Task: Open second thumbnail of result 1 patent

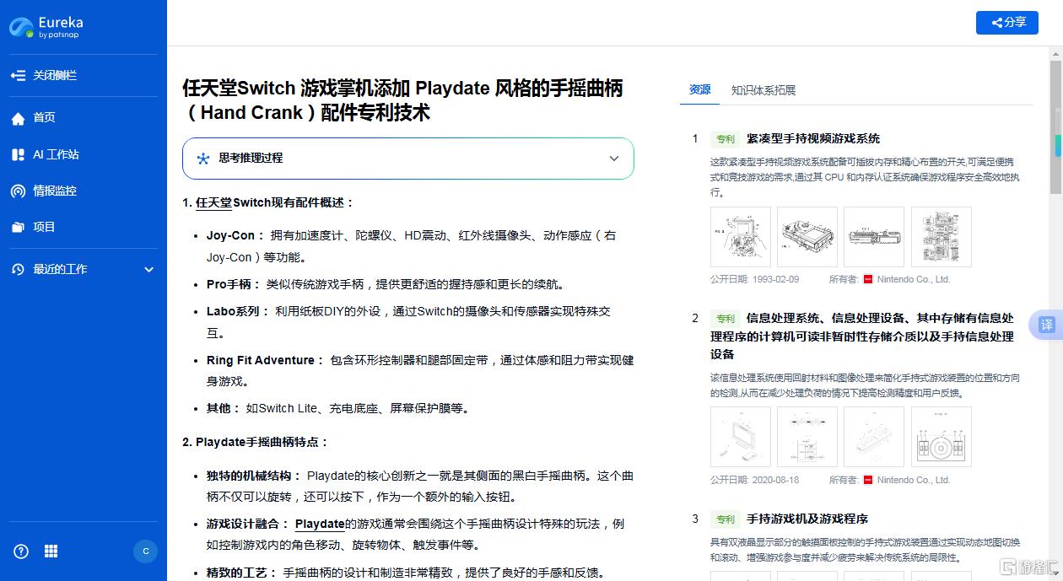Action: point(807,237)
